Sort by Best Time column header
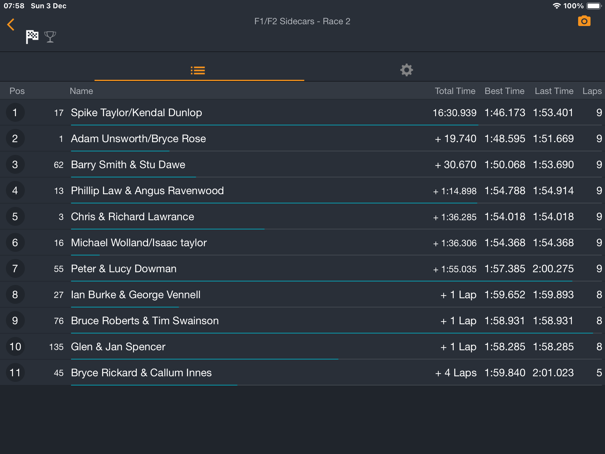 (x=505, y=91)
